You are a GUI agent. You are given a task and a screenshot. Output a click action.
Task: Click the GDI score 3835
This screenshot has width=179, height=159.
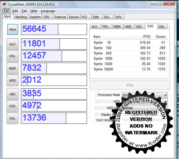click(54, 94)
